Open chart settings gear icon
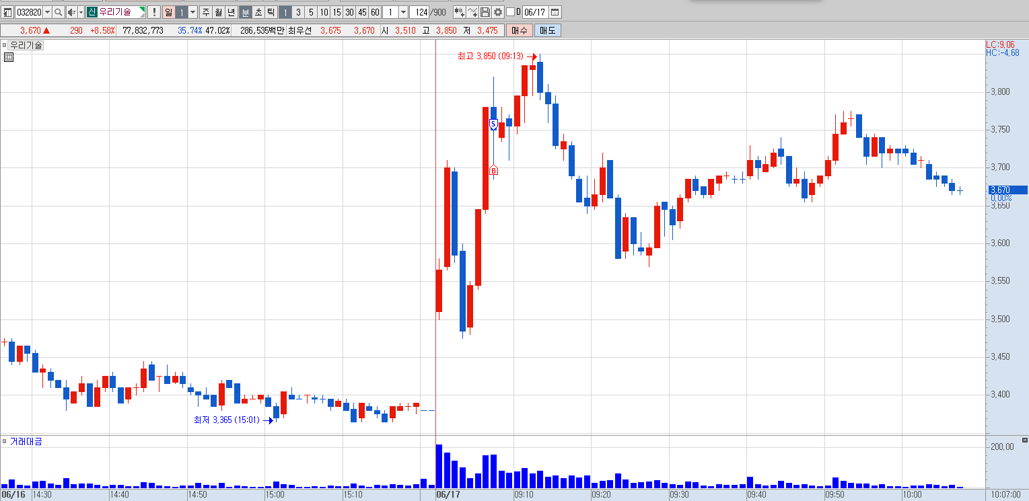Image resolution: width=1029 pixels, height=501 pixels. pos(498,12)
